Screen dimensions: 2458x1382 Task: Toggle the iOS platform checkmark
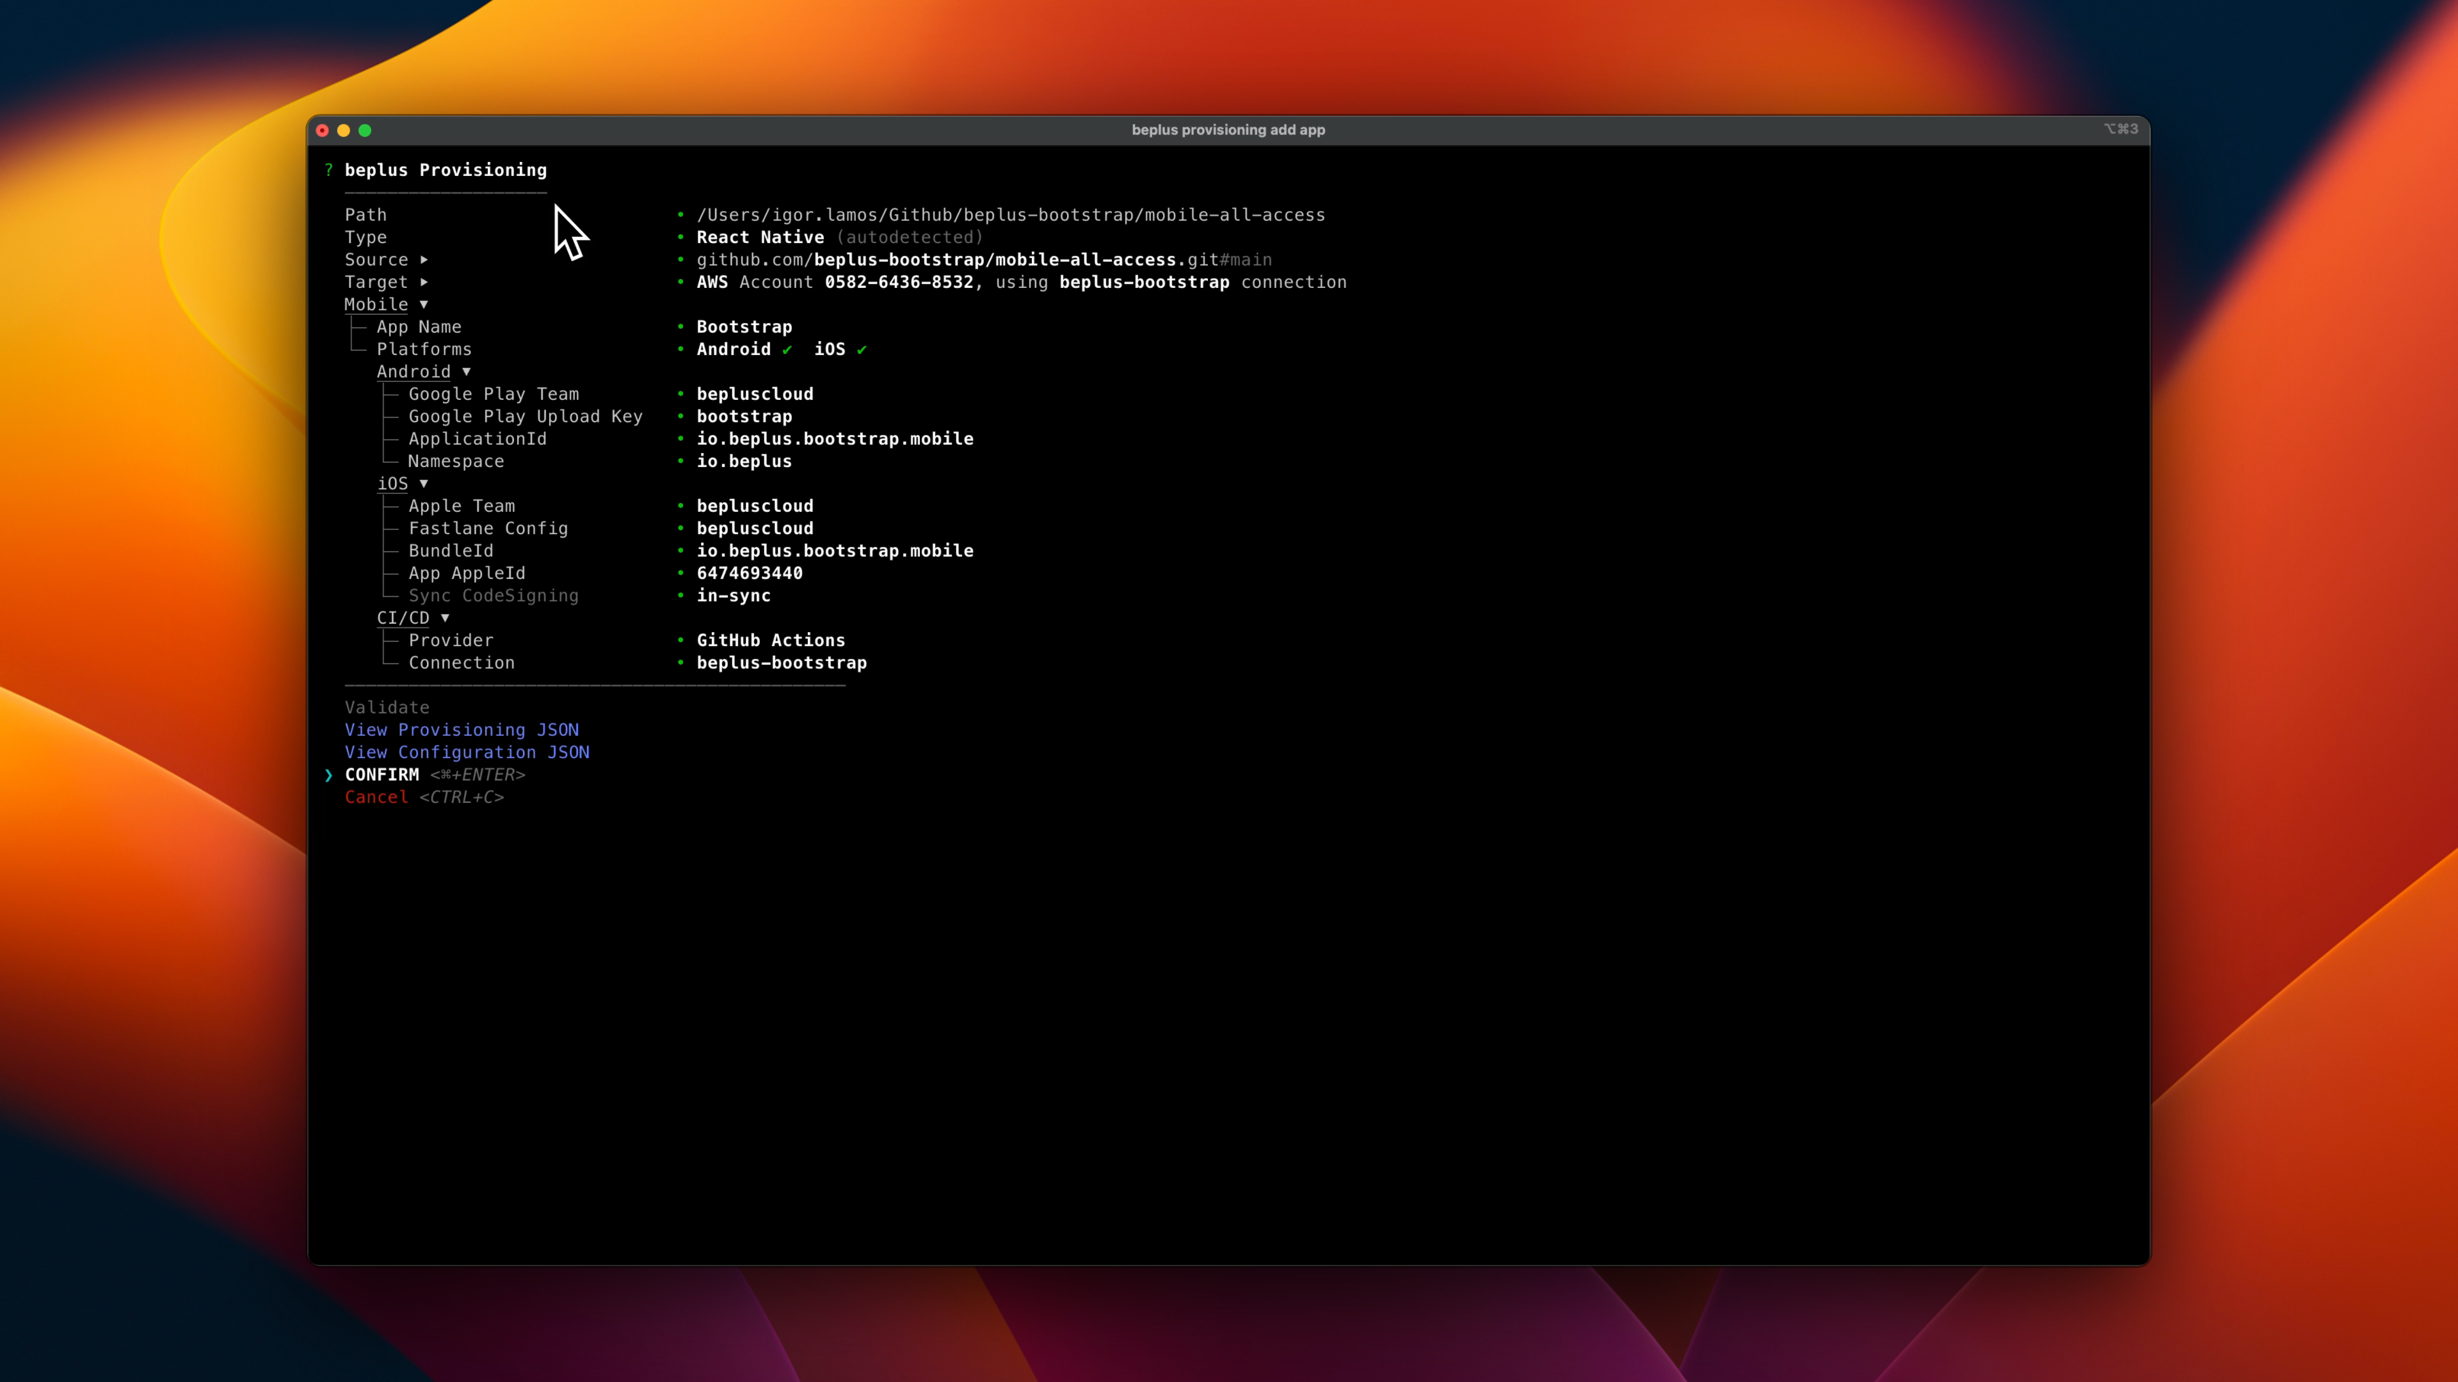coord(862,349)
